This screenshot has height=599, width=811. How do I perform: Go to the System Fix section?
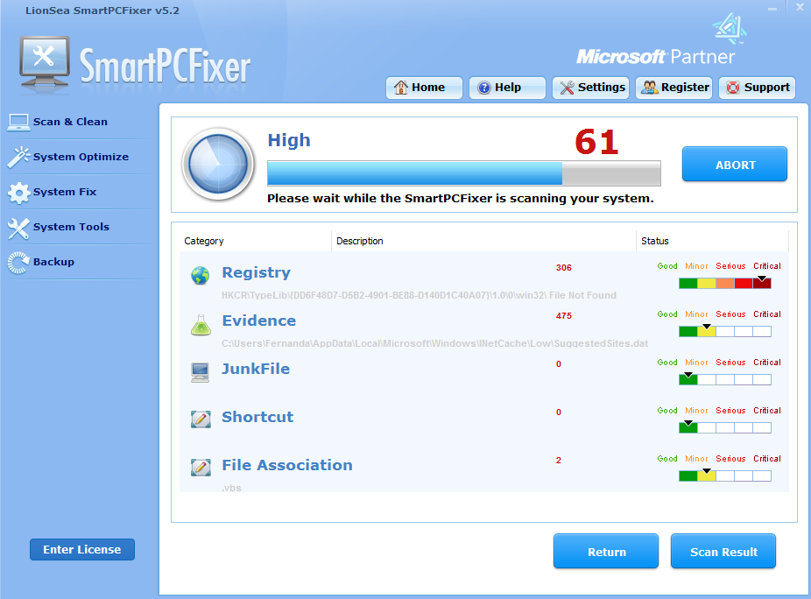[x=65, y=193]
